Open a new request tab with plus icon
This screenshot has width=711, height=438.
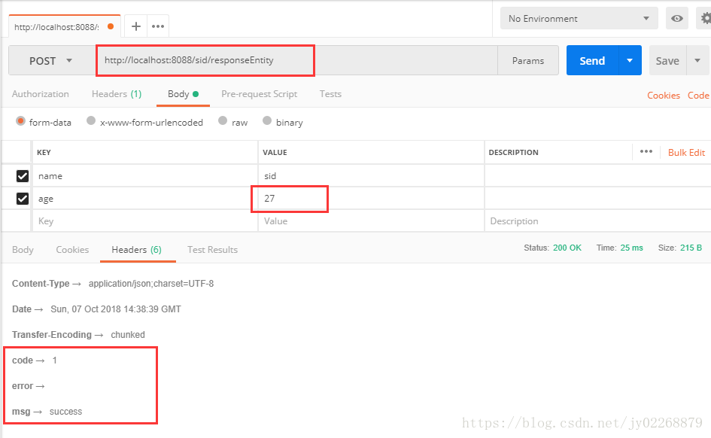coord(135,26)
